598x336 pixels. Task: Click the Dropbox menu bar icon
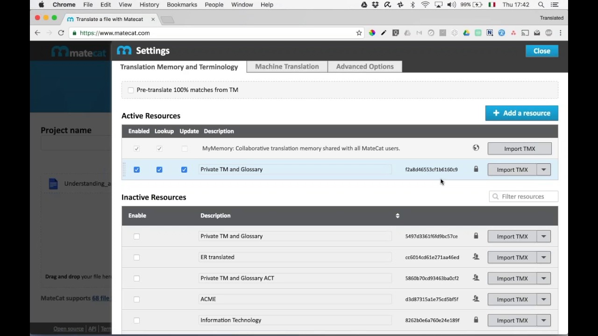pos(376,5)
